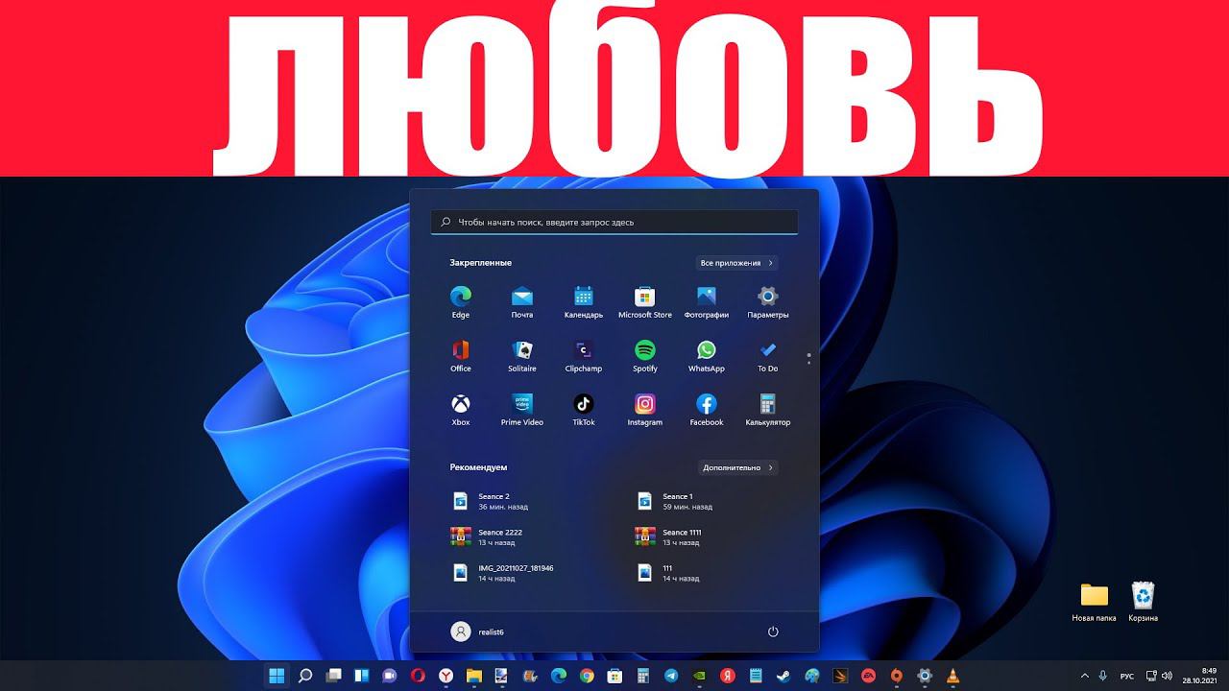Launch VLC media player from taskbar
Screen dimensions: 1229x691
952,676
